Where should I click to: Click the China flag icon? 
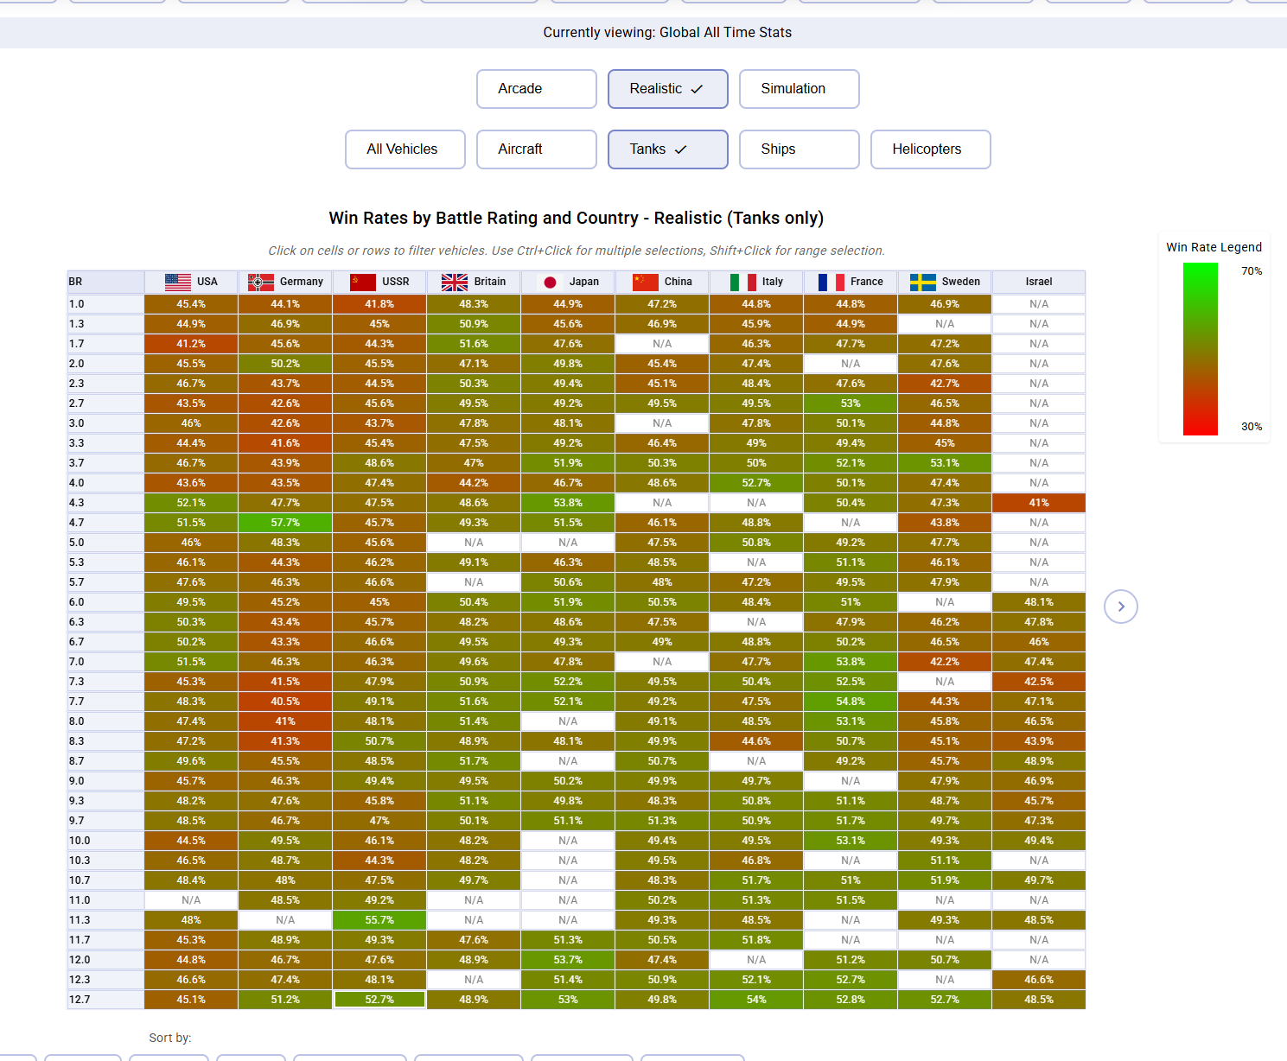coord(646,282)
